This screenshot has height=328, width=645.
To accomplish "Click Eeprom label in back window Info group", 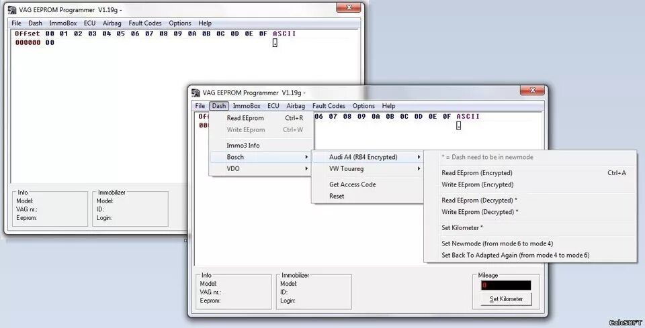I will [x=26, y=218].
